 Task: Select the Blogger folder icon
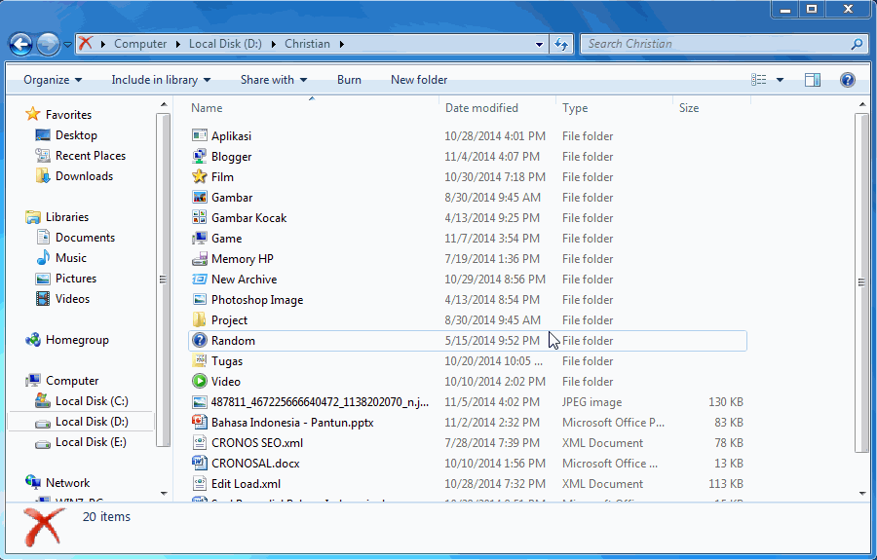(x=199, y=157)
